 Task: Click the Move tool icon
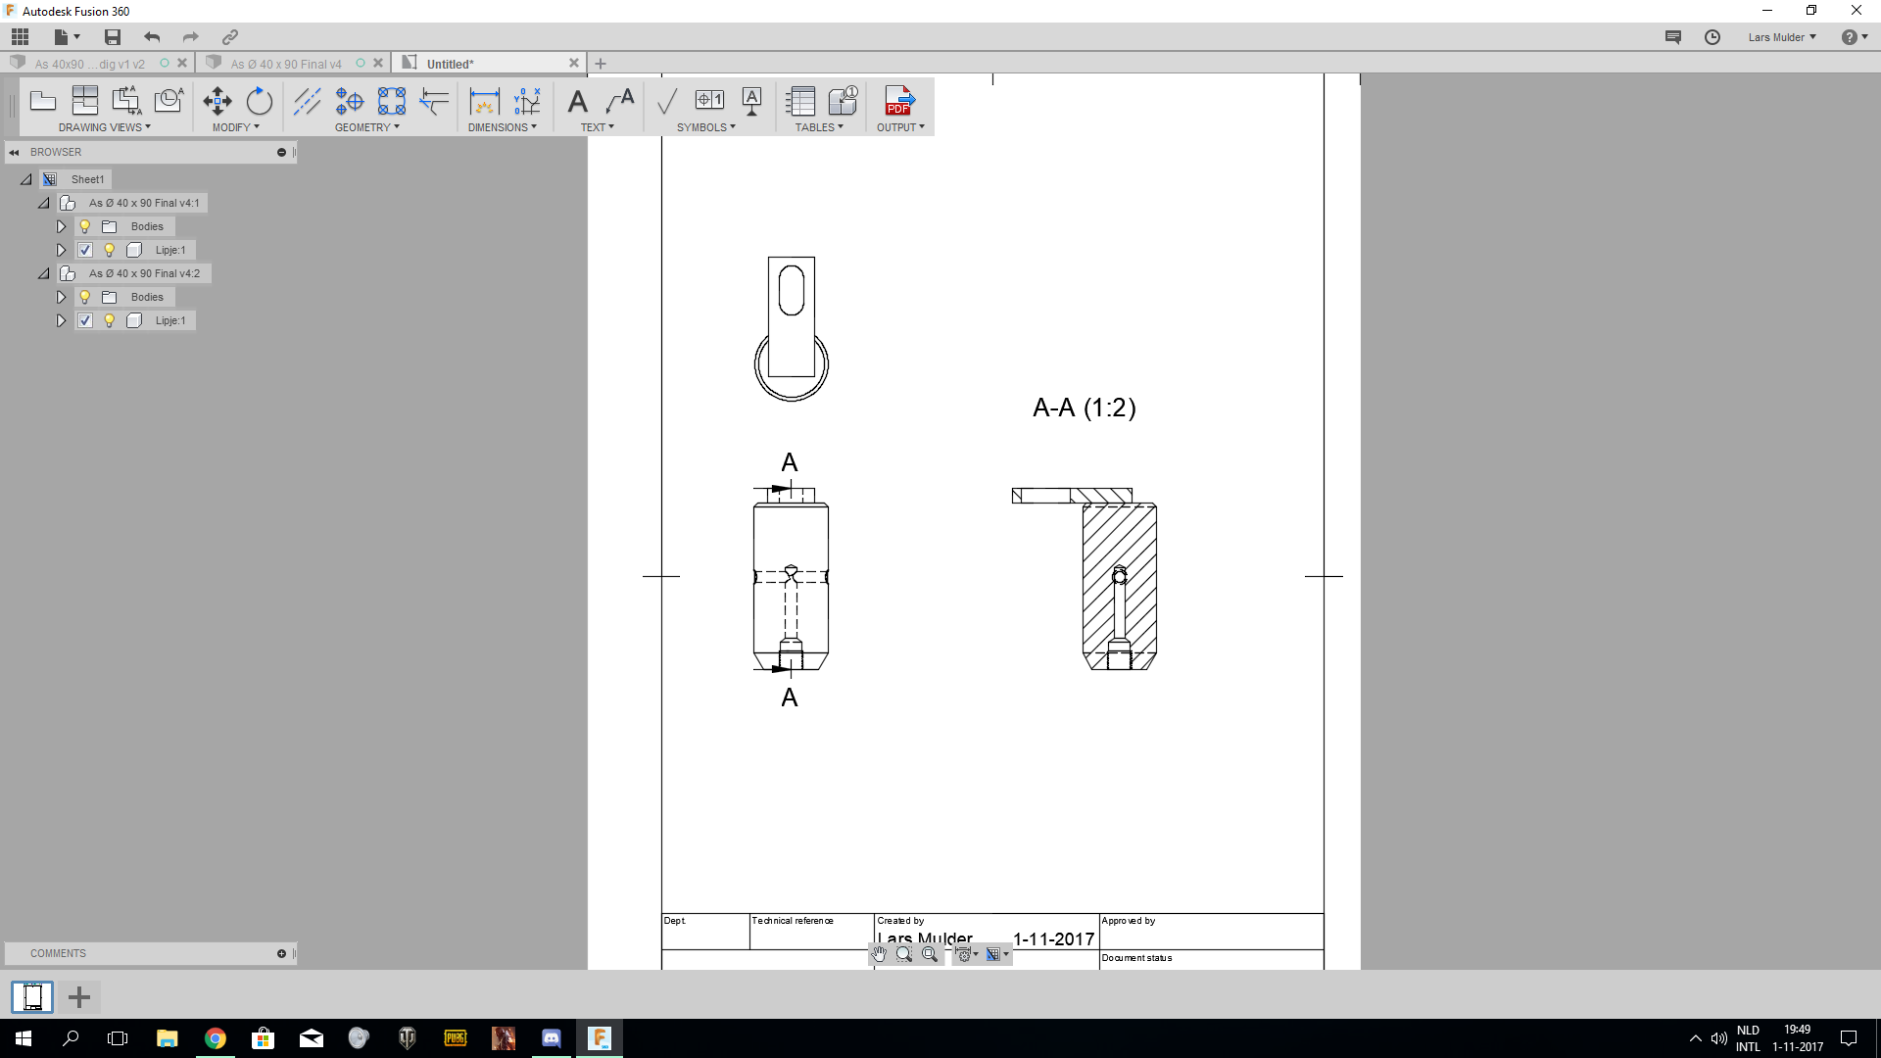[x=217, y=100]
